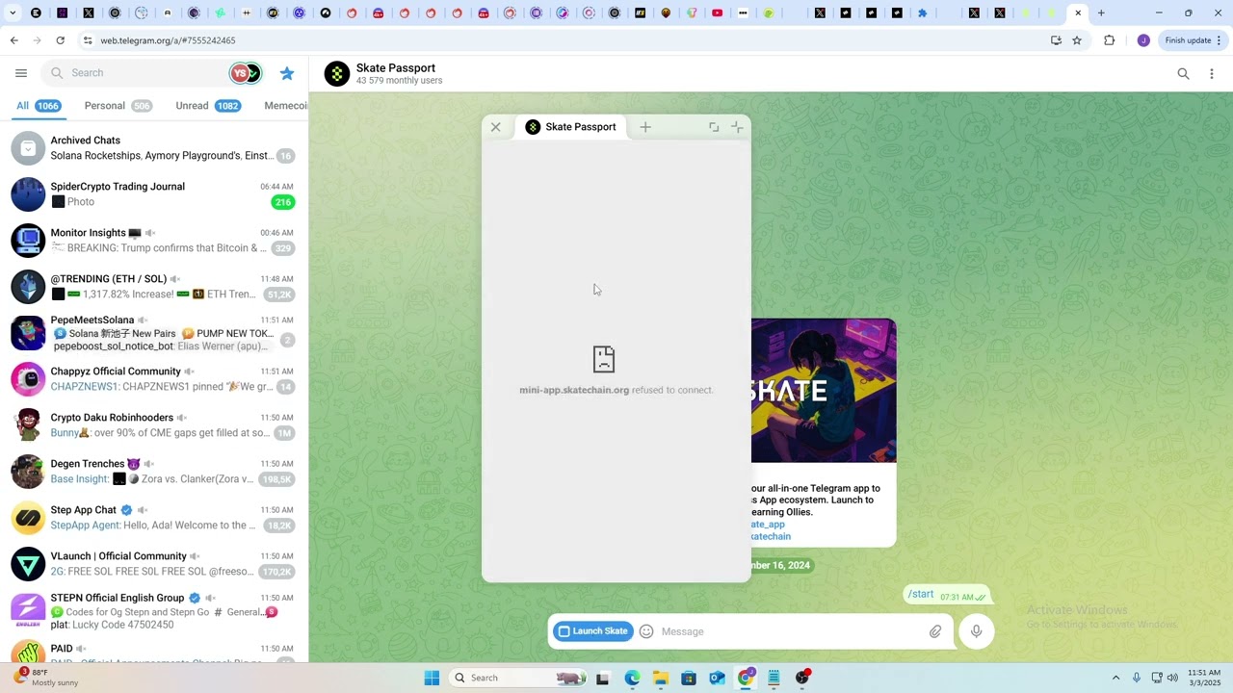Click the /start sent message
This screenshot has height=693, width=1233.
[948, 595]
